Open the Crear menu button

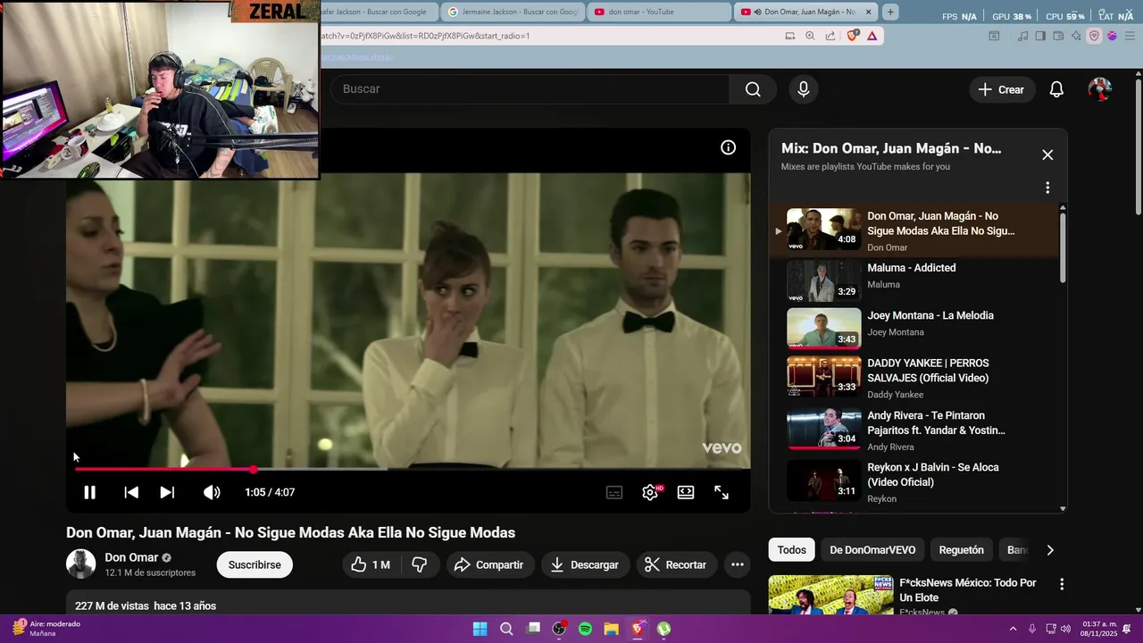pos(1001,89)
